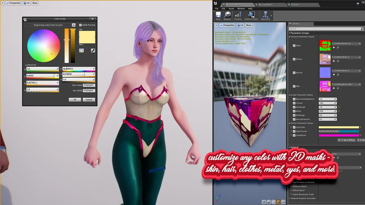Expand the ColorFresnel vector parameter

coord(291,131)
